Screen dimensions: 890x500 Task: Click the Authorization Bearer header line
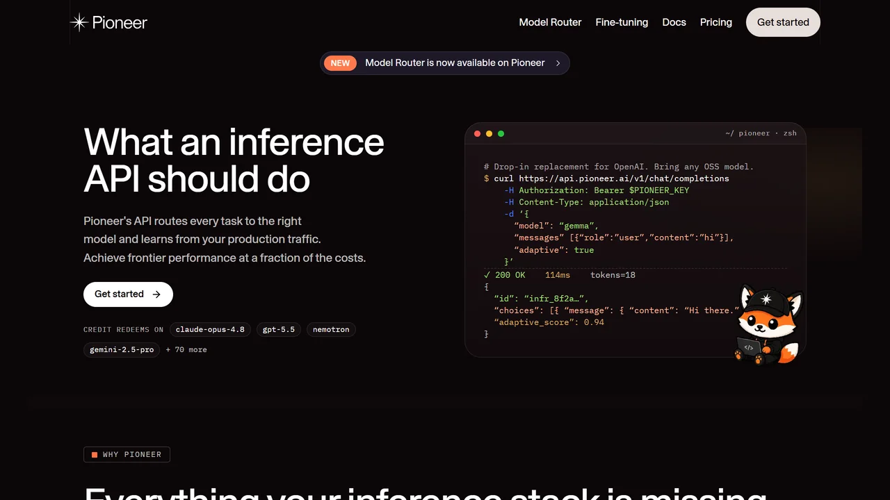pyautogui.click(x=597, y=190)
